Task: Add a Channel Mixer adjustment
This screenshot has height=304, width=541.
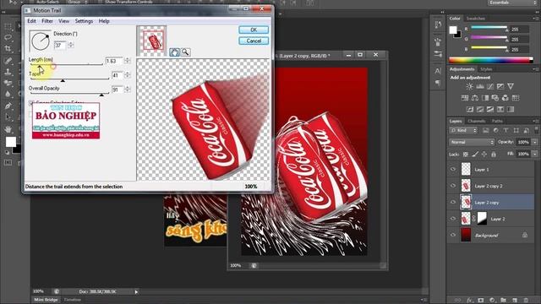Action: click(x=505, y=98)
